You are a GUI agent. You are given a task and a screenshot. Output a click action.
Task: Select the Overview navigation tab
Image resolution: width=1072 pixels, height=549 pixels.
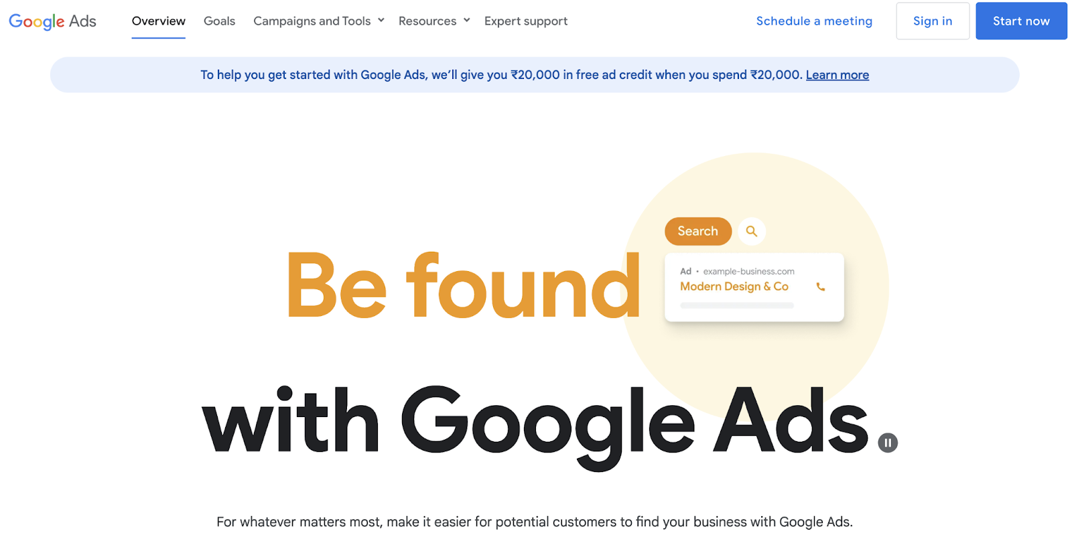158,21
